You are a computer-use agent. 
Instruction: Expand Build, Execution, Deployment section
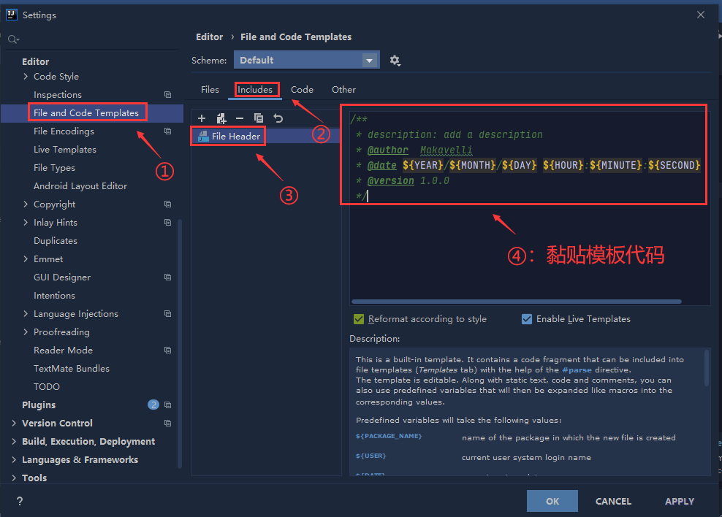click(14, 442)
